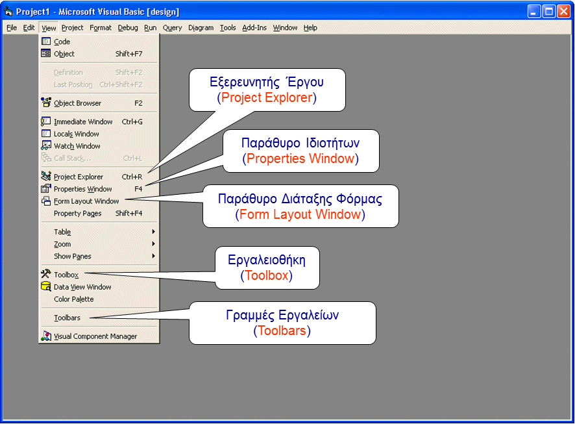
Task: Click the Properties Window icon
Action: tap(46, 188)
